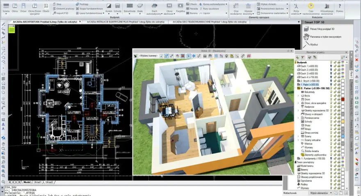Click blue color swatch for Ściany row

point(343,136)
